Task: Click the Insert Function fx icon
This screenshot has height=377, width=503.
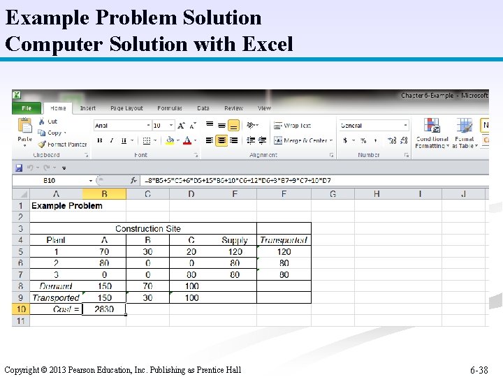Action: [x=133, y=181]
